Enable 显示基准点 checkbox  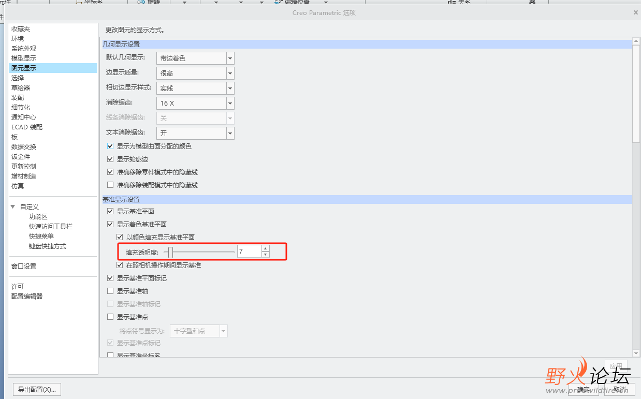pos(110,317)
